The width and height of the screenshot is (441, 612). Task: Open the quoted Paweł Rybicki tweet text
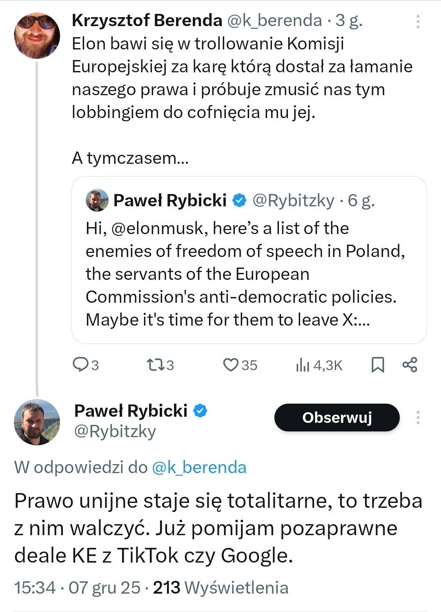(241, 274)
